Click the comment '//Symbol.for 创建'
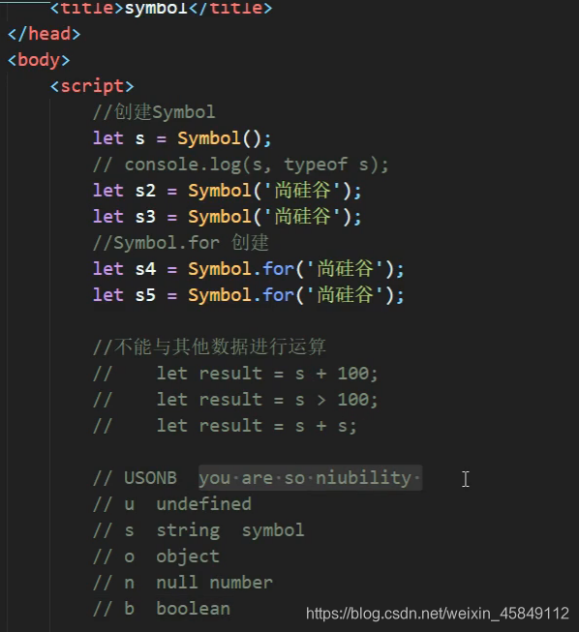Viewport: 579px width, 632px height. click(181, 243)
